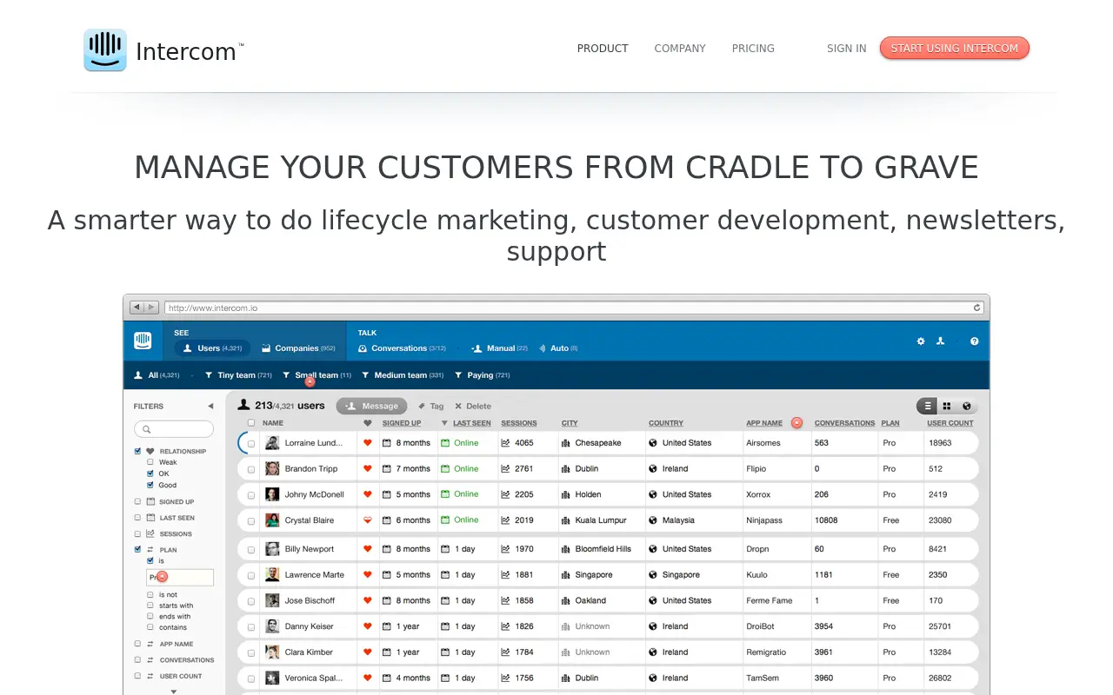This screenshot has width=1113, height=695.
Task: Open the Users tab
Action: [x=212, y=348]
